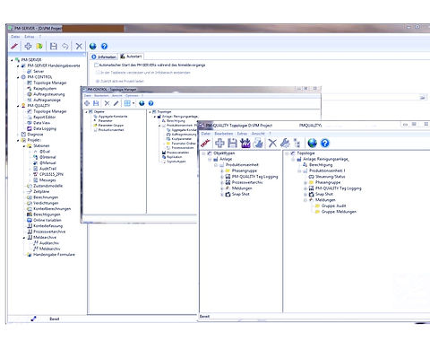Screen dimensions: 430x341
Task: Open the Extras menu in PM-SERVER window
Action: (30, 37)
